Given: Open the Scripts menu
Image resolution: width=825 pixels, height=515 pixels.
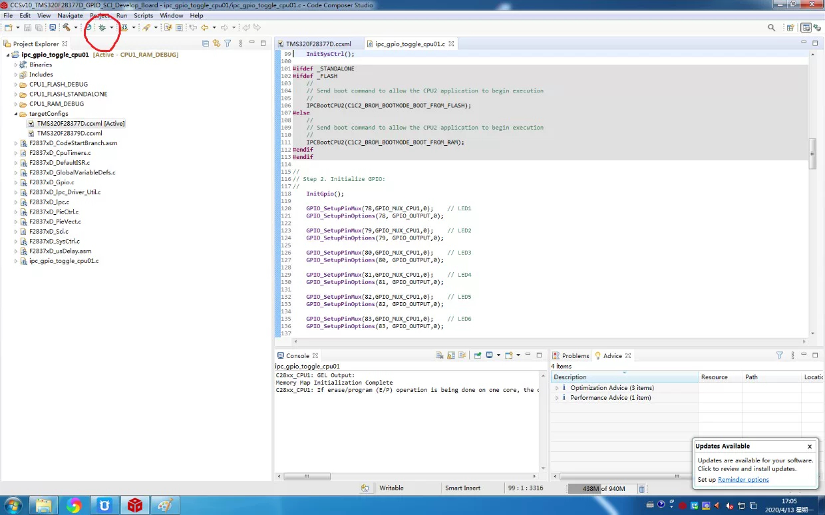Looking at the screenshot, I should click(143, 15).
